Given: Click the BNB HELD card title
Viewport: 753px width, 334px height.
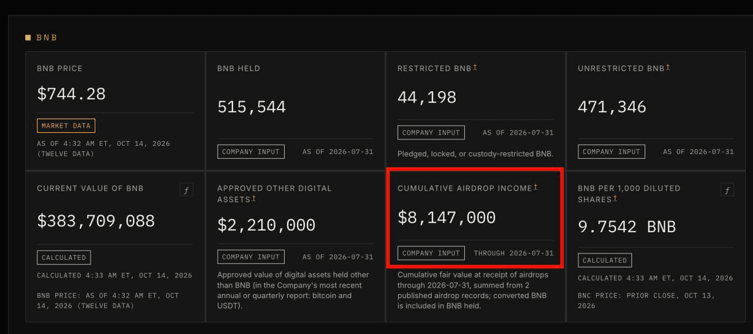Looking at the screenshot, I should coord(239,68).
